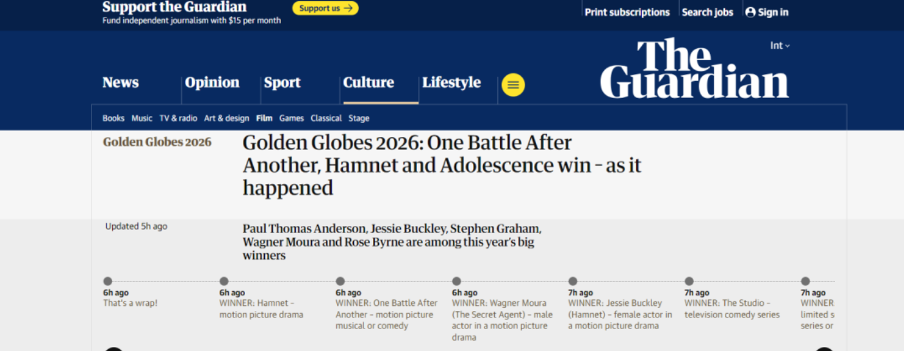Screen dimensions: 904x351
Task: Switch to the Opinion section
Action: pos(212,82)
